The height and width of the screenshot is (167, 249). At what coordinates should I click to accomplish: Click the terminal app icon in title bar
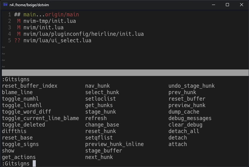pos(5,5)
